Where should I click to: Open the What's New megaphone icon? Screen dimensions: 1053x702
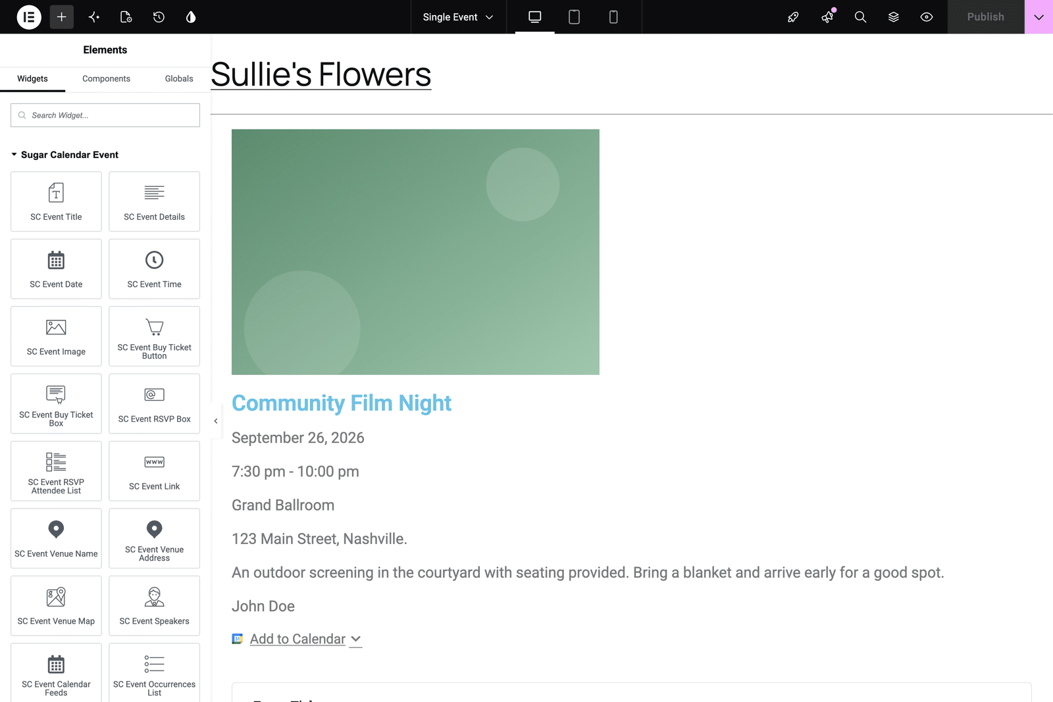pos(827,17)
